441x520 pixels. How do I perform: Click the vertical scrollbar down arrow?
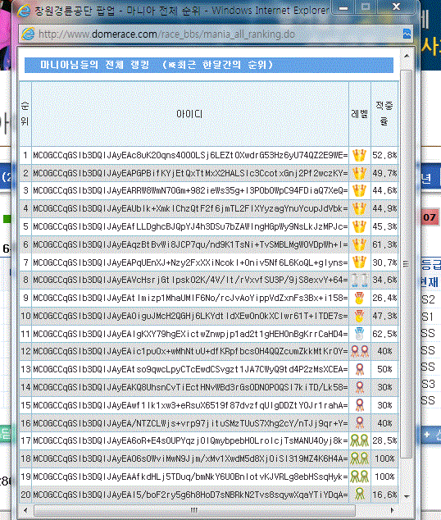407,496
